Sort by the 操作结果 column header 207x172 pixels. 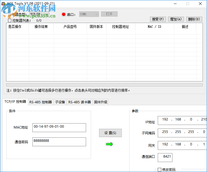click(x=41, y=27)
